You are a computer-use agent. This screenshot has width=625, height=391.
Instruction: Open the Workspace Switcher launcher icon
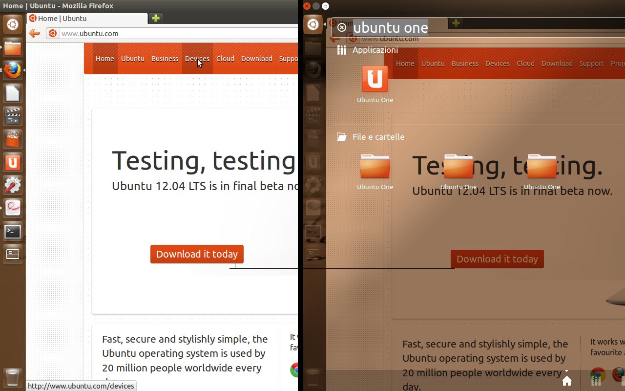coord(13,254)
